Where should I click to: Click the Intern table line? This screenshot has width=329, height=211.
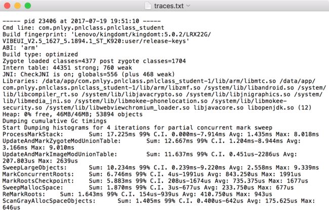(67, 68)
